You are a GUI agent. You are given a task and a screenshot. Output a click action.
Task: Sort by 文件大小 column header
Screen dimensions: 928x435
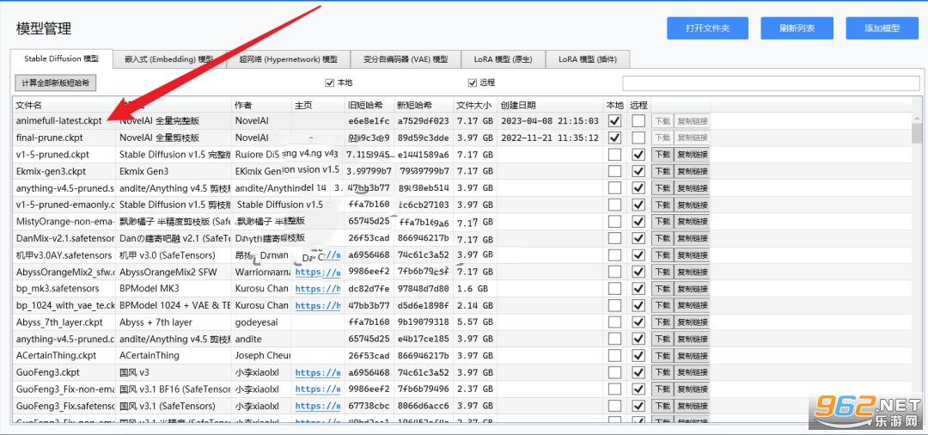click(x=475, y=105)
